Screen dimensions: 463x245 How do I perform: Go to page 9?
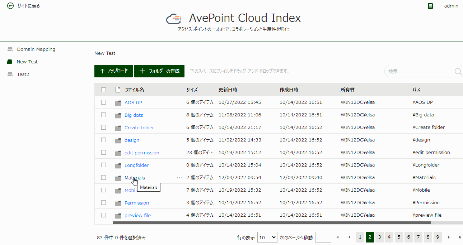coord(438,237)
